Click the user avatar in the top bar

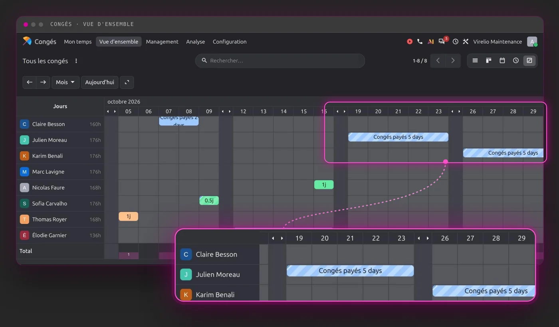(x=532, y=41)
